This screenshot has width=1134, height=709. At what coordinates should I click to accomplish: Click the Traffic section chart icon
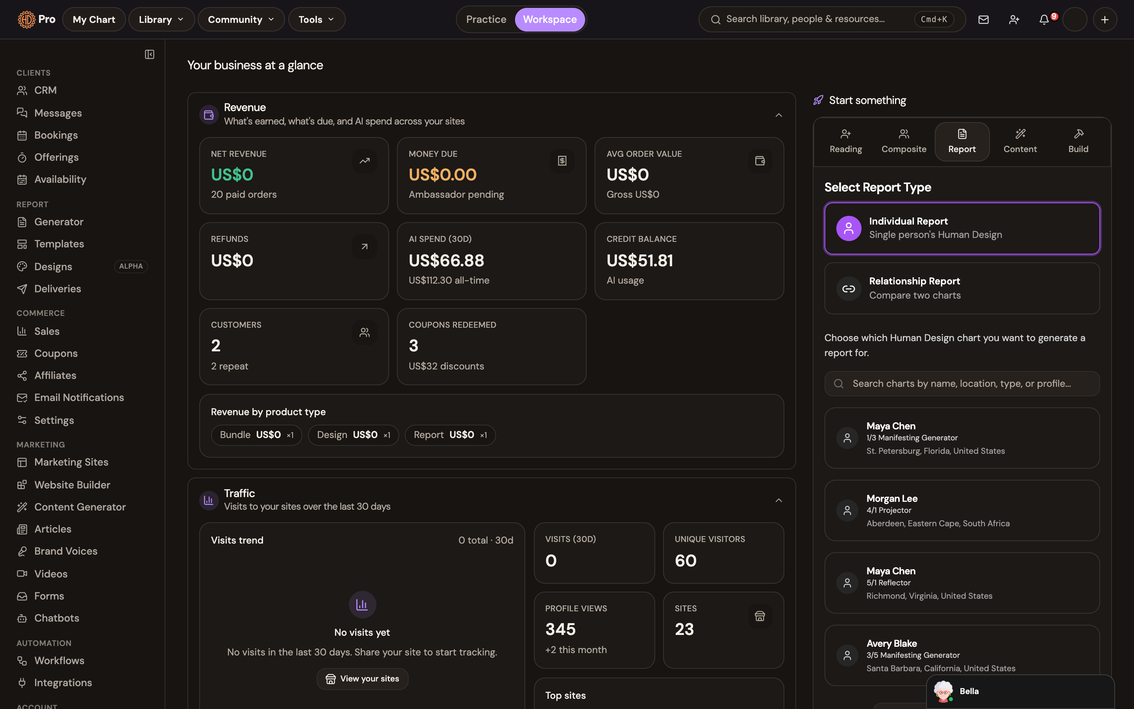pyautogui.click(x=209, y=500)
